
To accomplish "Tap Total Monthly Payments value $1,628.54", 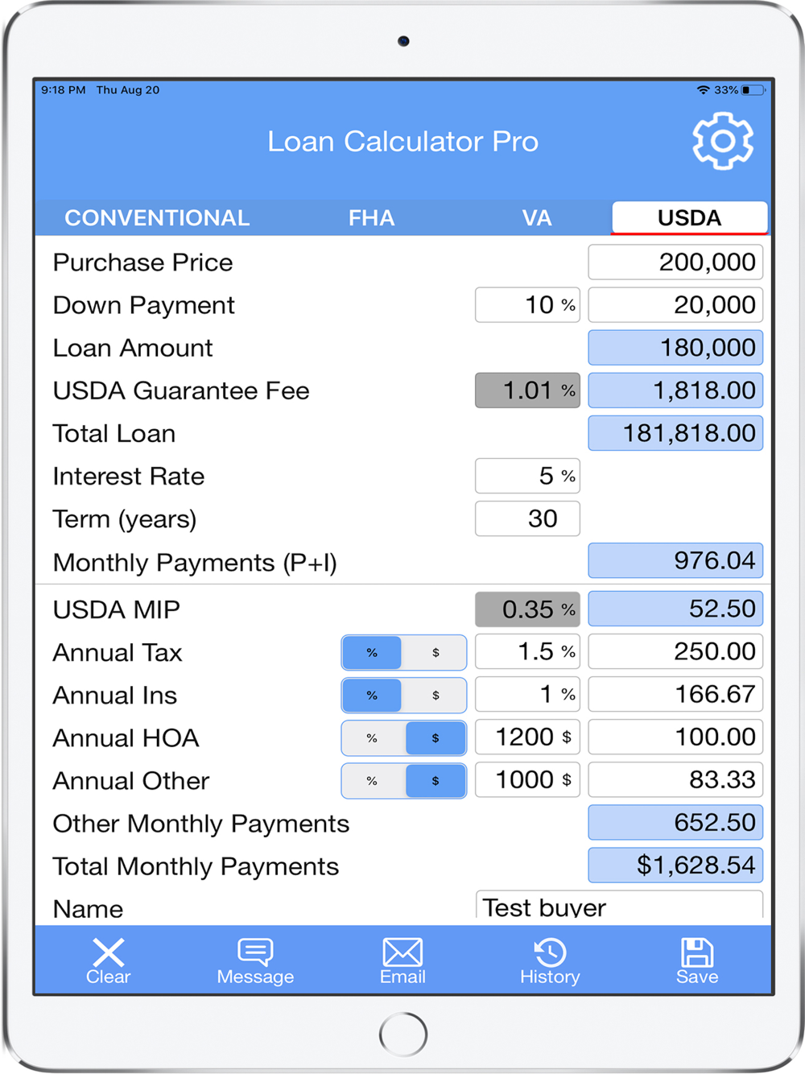I will 675,865.
